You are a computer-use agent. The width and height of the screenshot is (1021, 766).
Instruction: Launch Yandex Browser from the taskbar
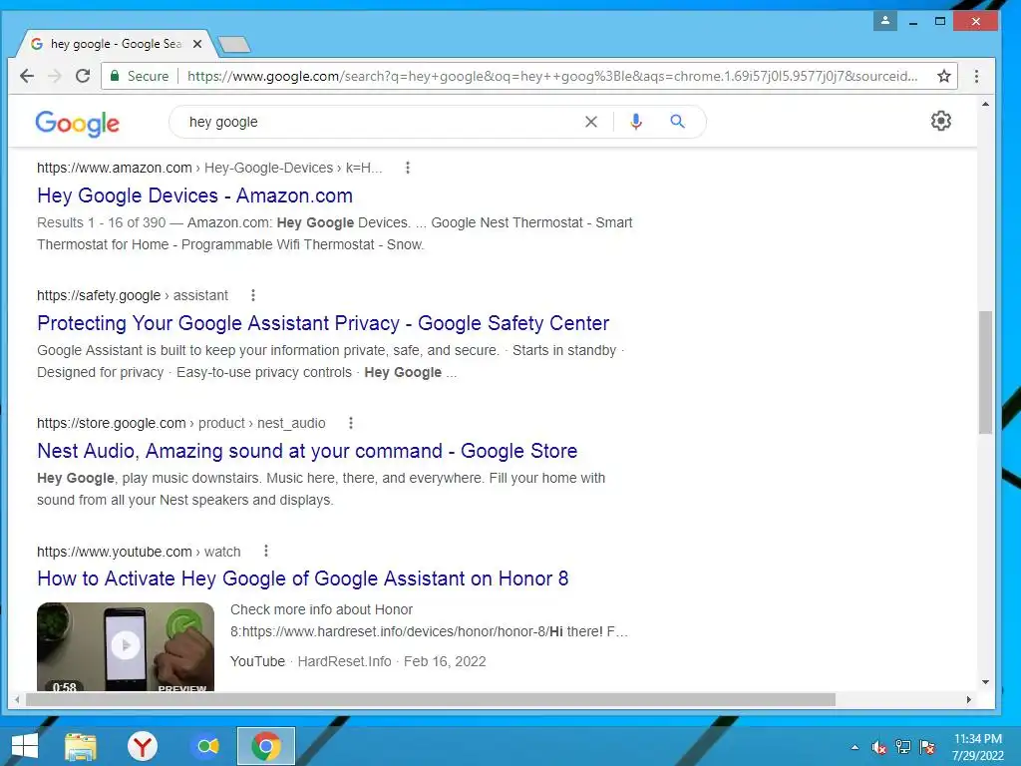pos(143,746)
